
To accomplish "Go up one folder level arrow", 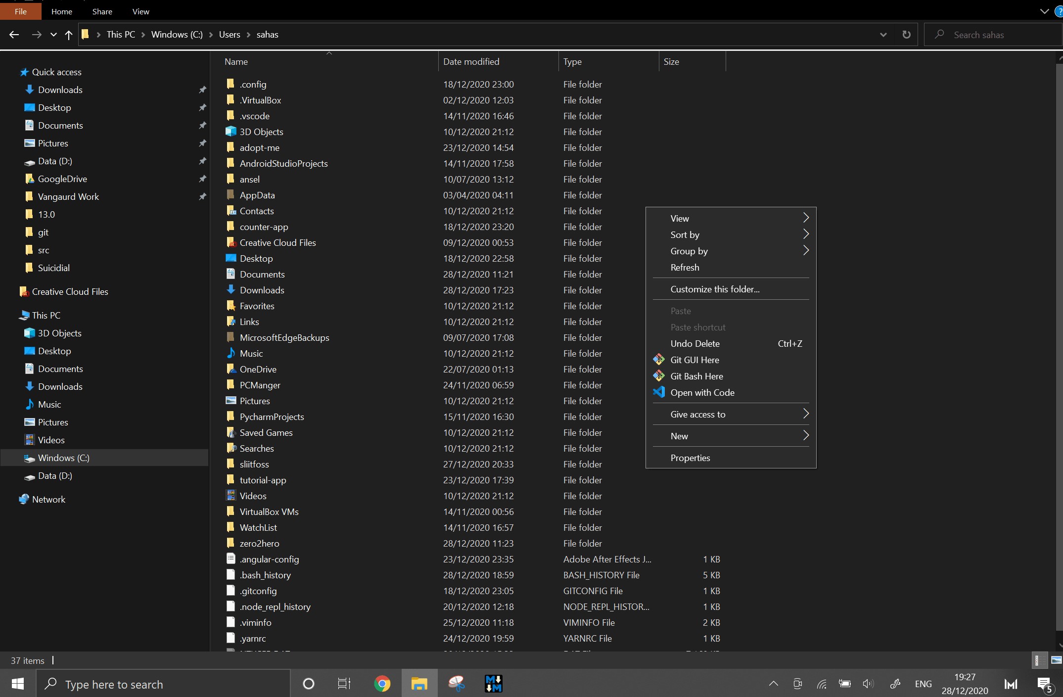I will [x=69, y=35].
